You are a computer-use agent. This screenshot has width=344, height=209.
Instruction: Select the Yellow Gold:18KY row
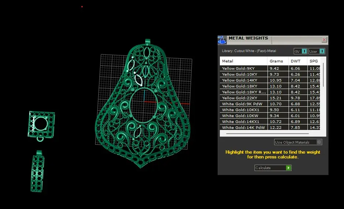point(270,86)
